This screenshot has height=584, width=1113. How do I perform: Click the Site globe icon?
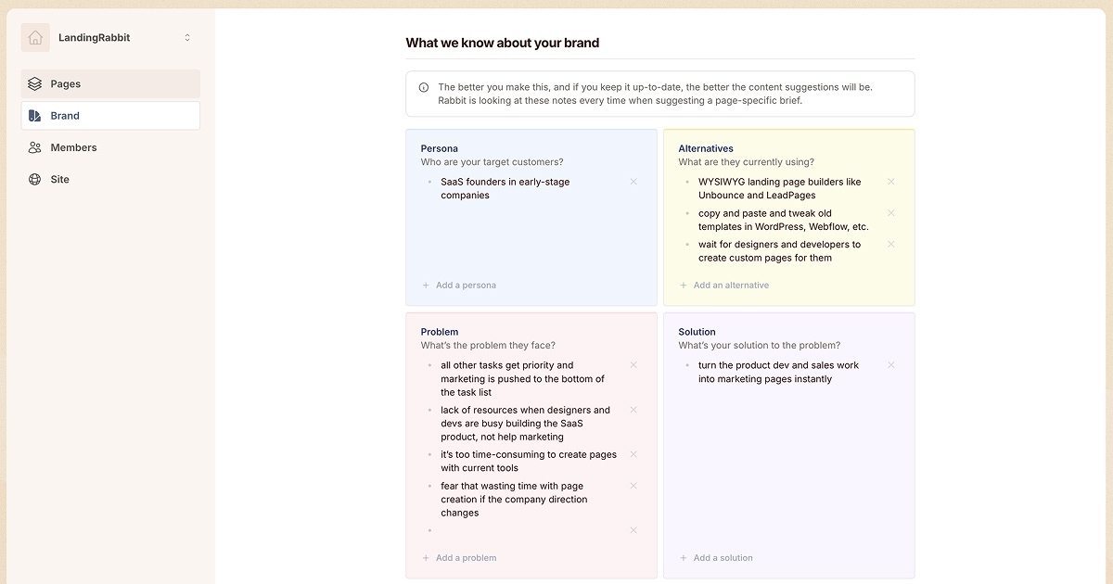point(35,179)
